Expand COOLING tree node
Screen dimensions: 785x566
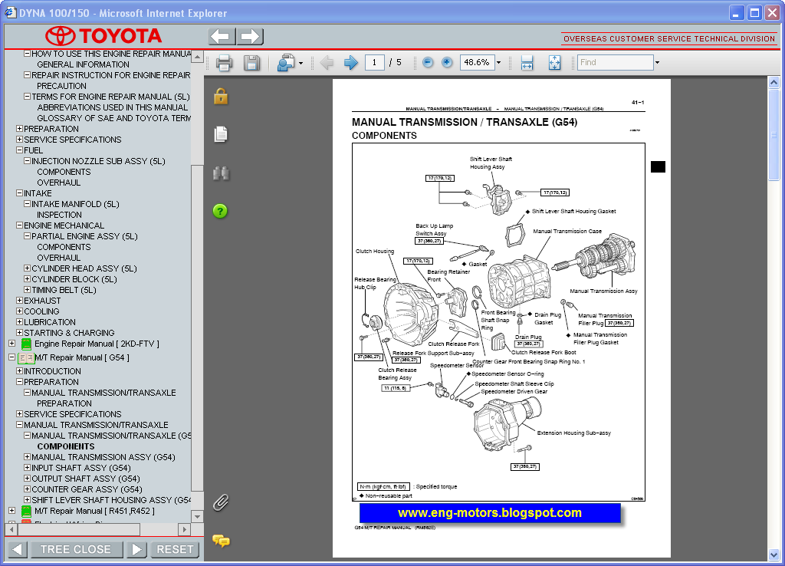(x=19, y=311)
